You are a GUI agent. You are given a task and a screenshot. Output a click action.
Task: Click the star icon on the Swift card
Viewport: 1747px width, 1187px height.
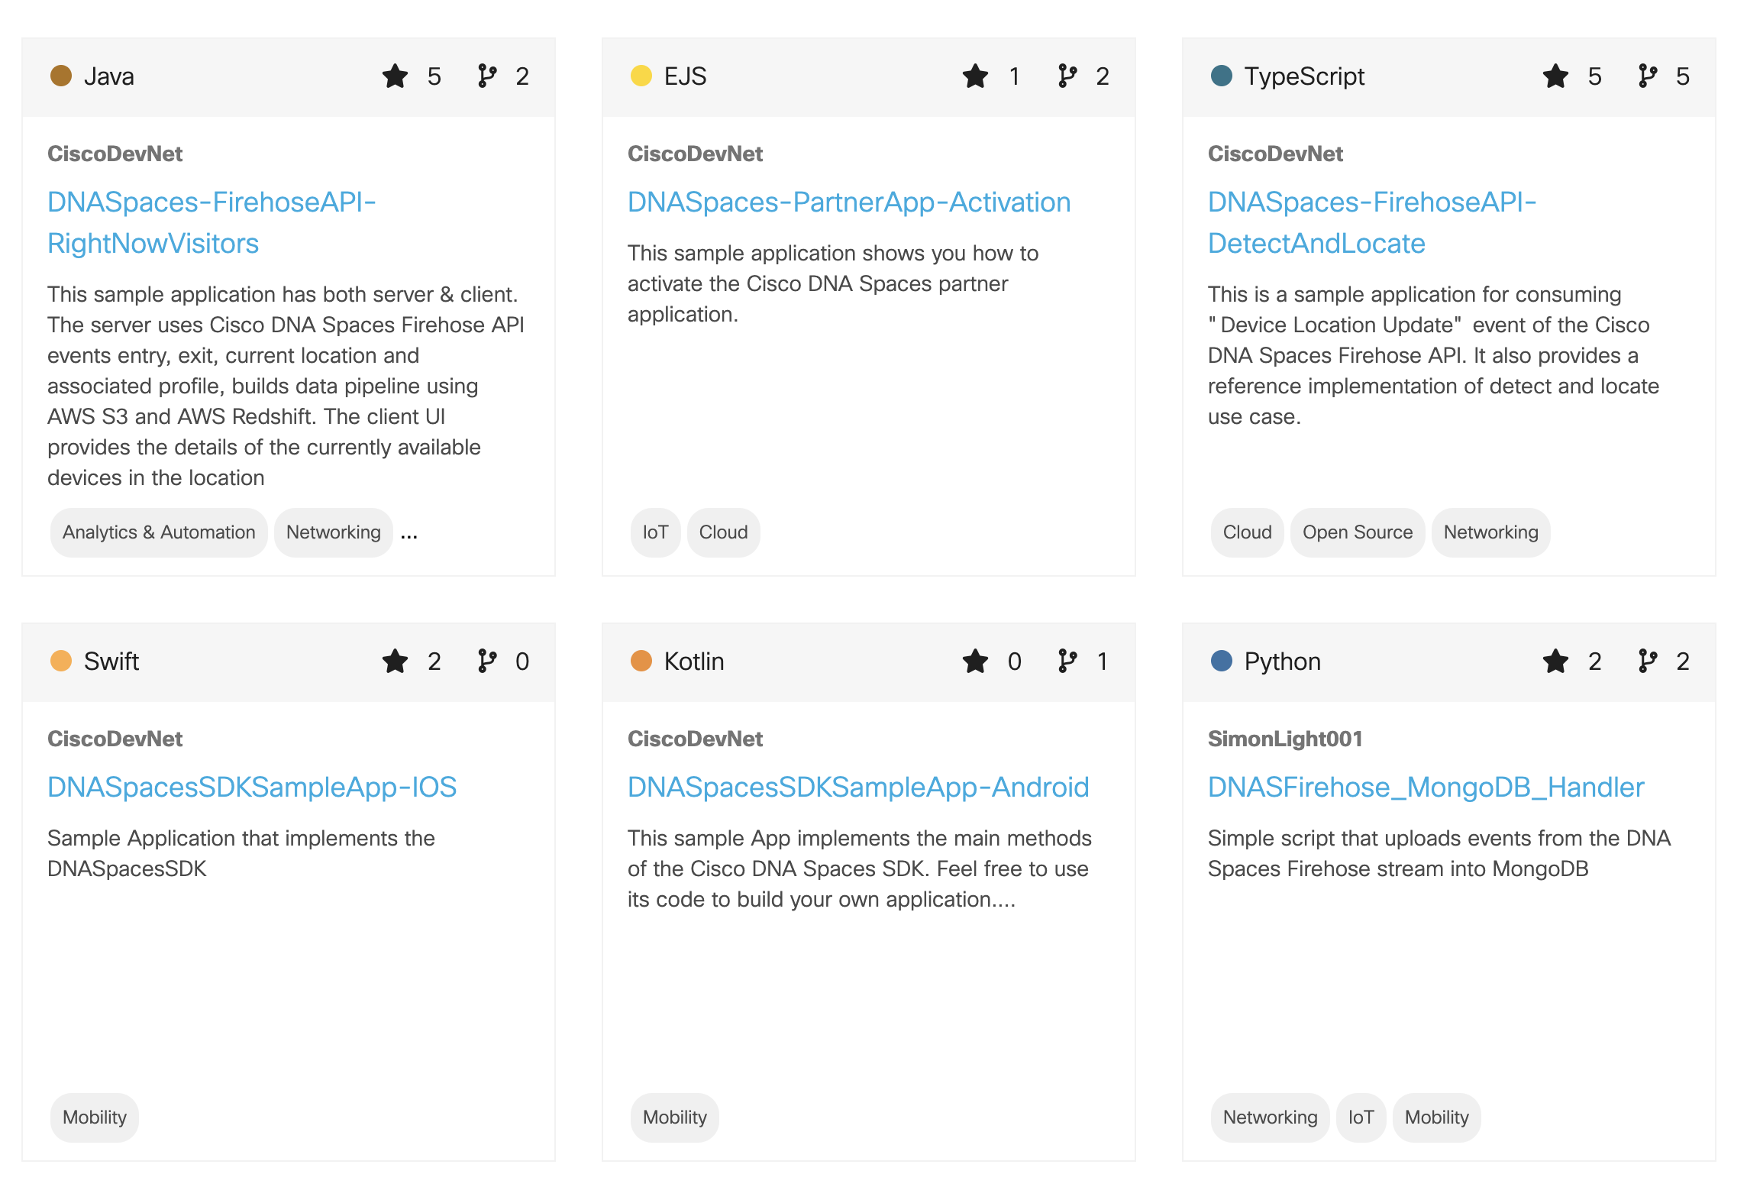pos(395,661)
